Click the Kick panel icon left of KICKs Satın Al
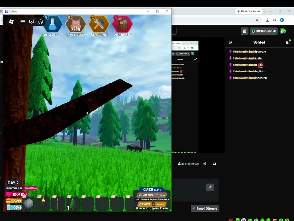The height and width of the screenshot is (221, 294). (x=245, y=31)
